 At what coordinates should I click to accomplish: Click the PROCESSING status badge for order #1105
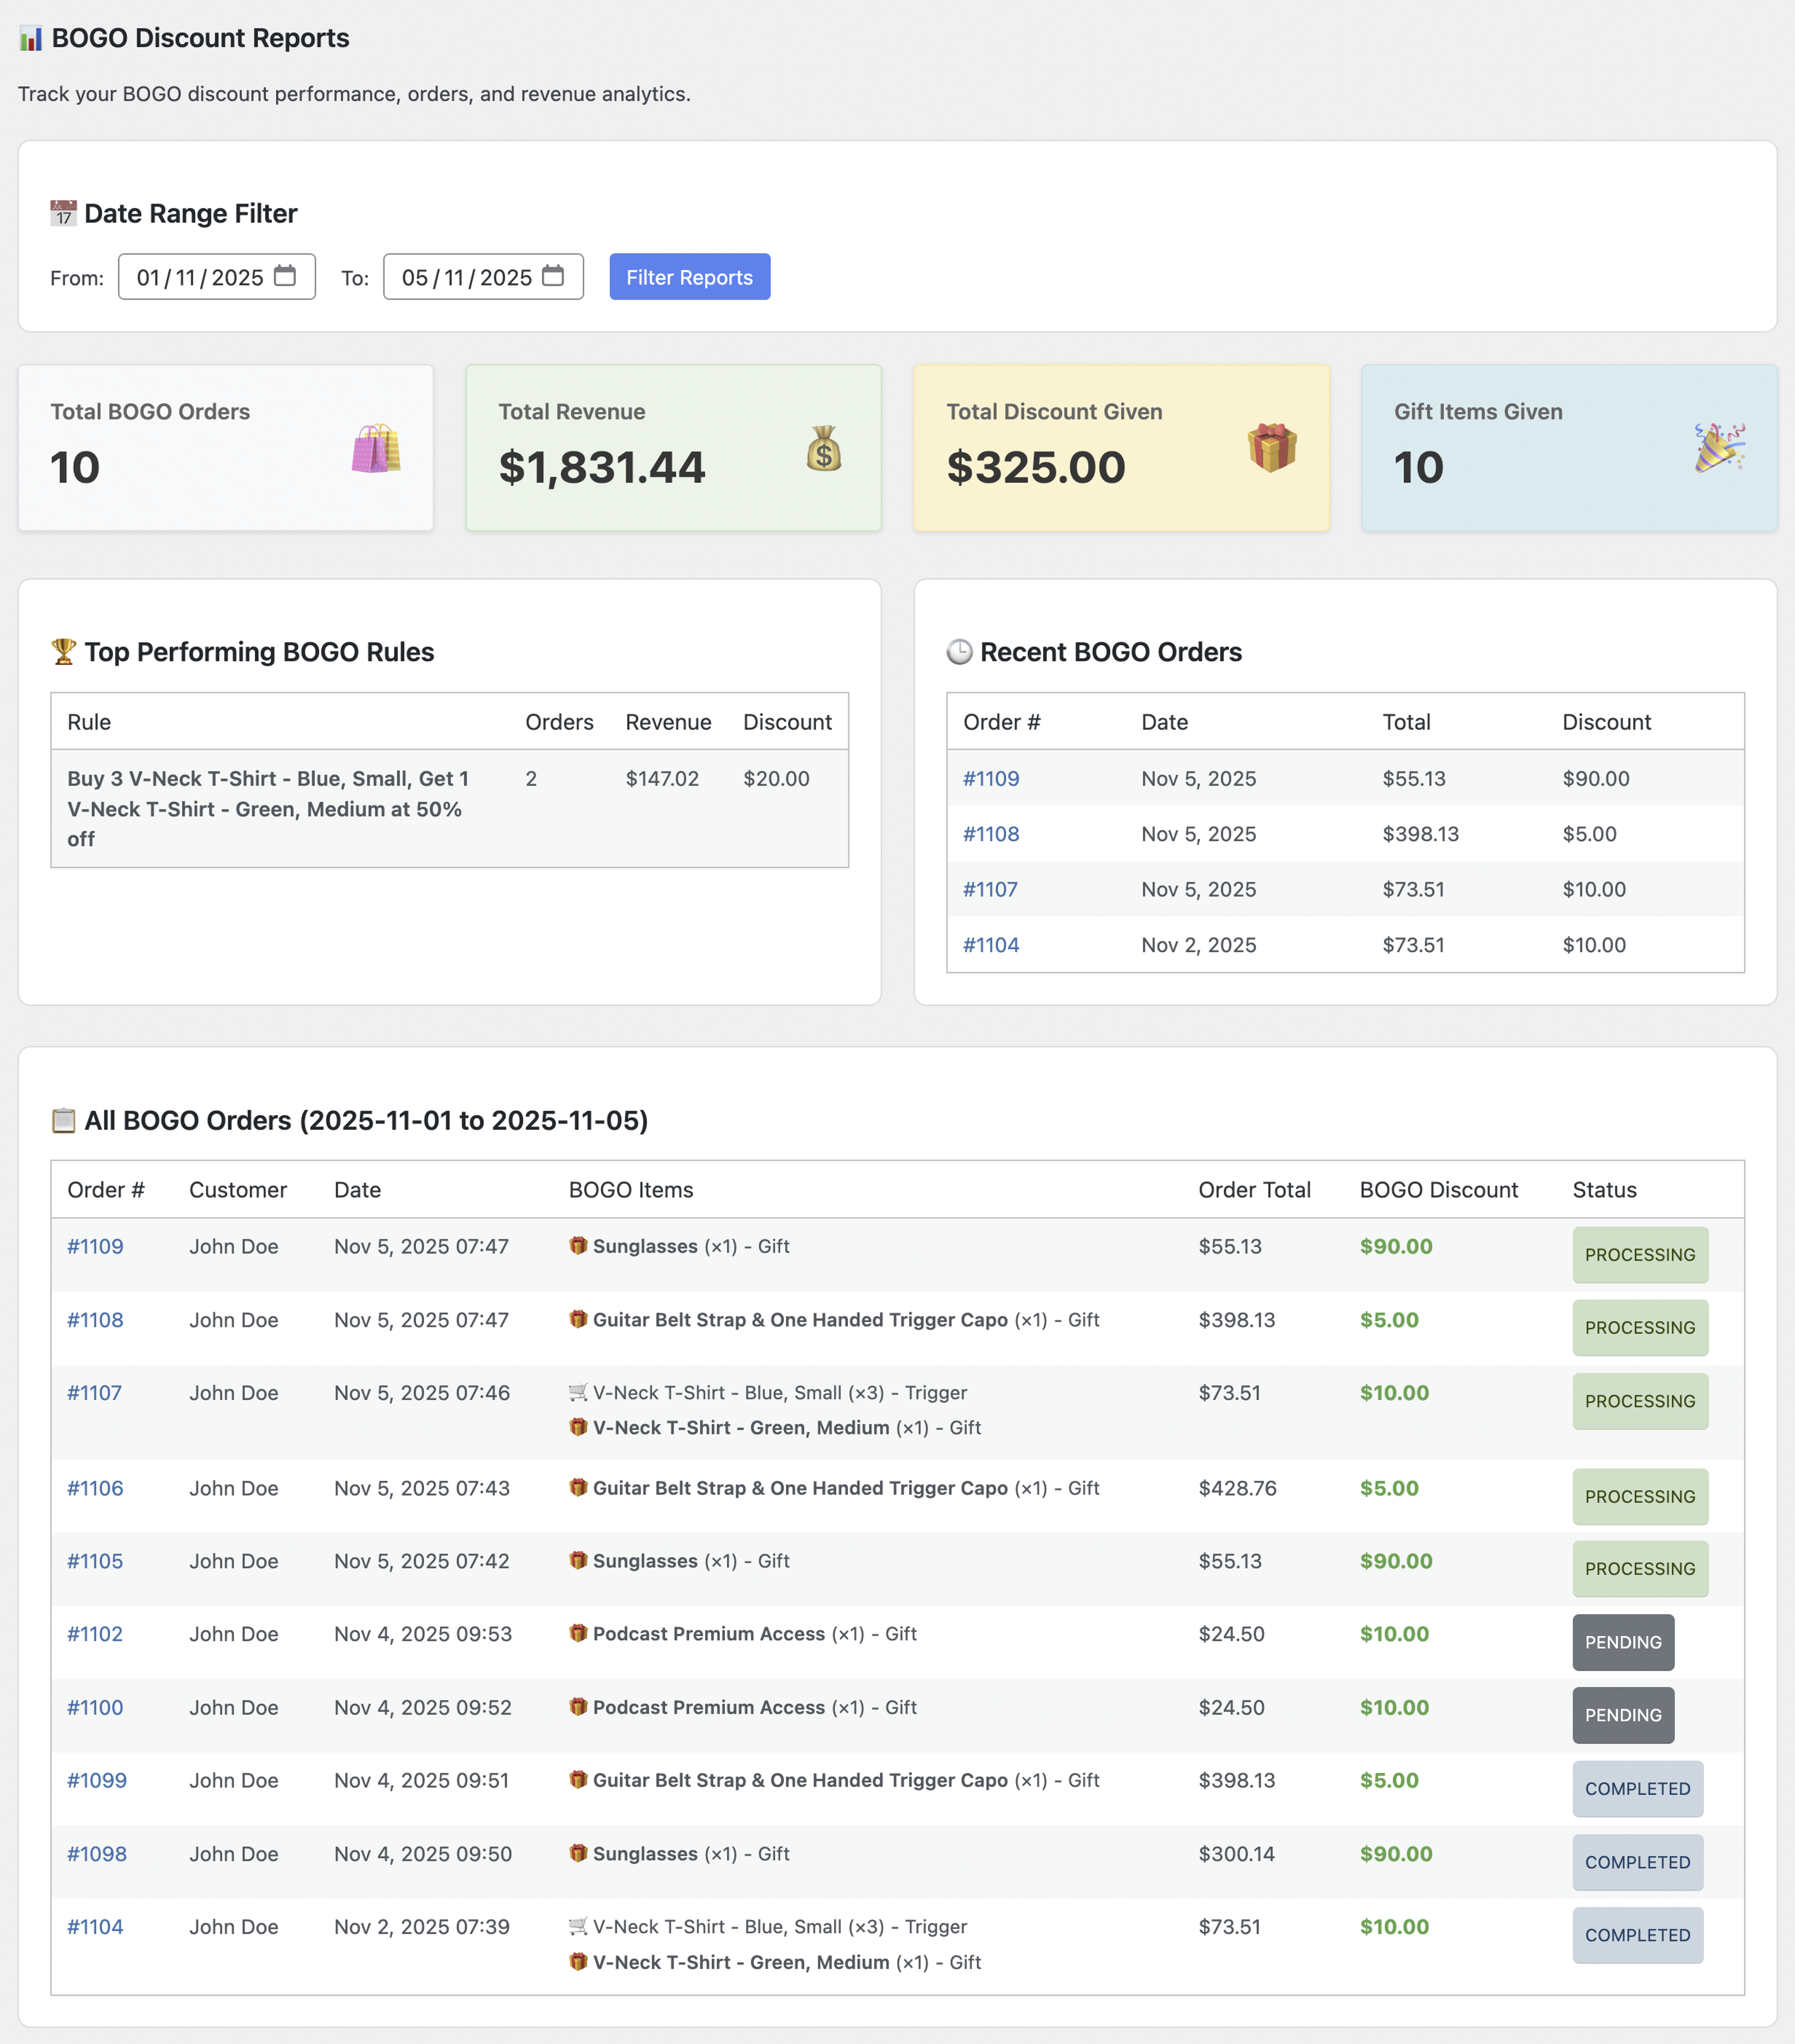pos(1639,1569)
